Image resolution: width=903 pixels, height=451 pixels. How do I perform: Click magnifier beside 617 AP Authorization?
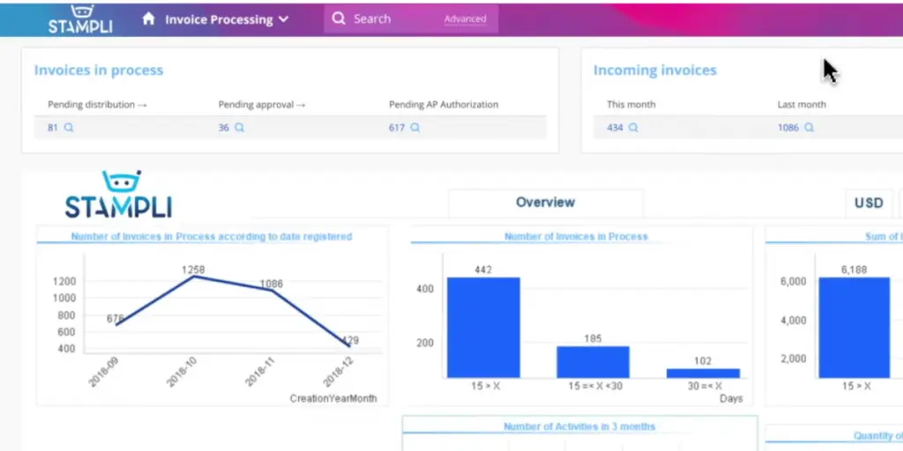click(414, 128)
